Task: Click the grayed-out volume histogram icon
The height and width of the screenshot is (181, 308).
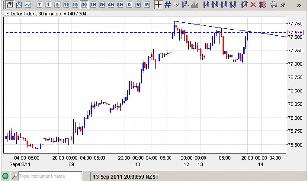Action: pyautogui.click(x=194, y=5)
